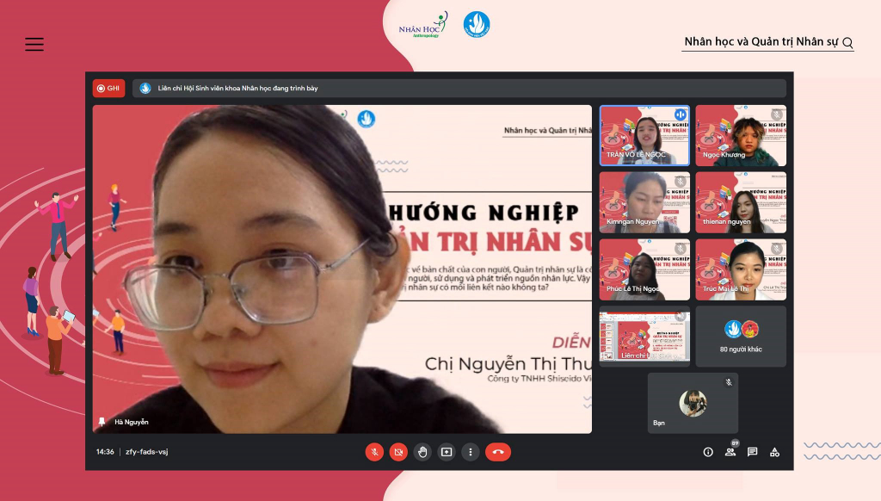Select thienan nguyen video tile
This screenshot has width=881, height=501.
point(741,202)
